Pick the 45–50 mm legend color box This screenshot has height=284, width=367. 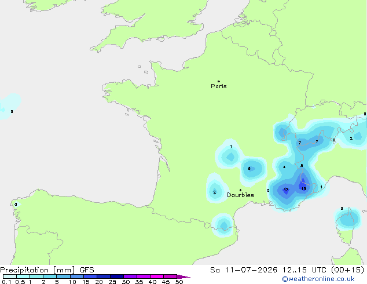pyautogui.click(x=170, y=276)
